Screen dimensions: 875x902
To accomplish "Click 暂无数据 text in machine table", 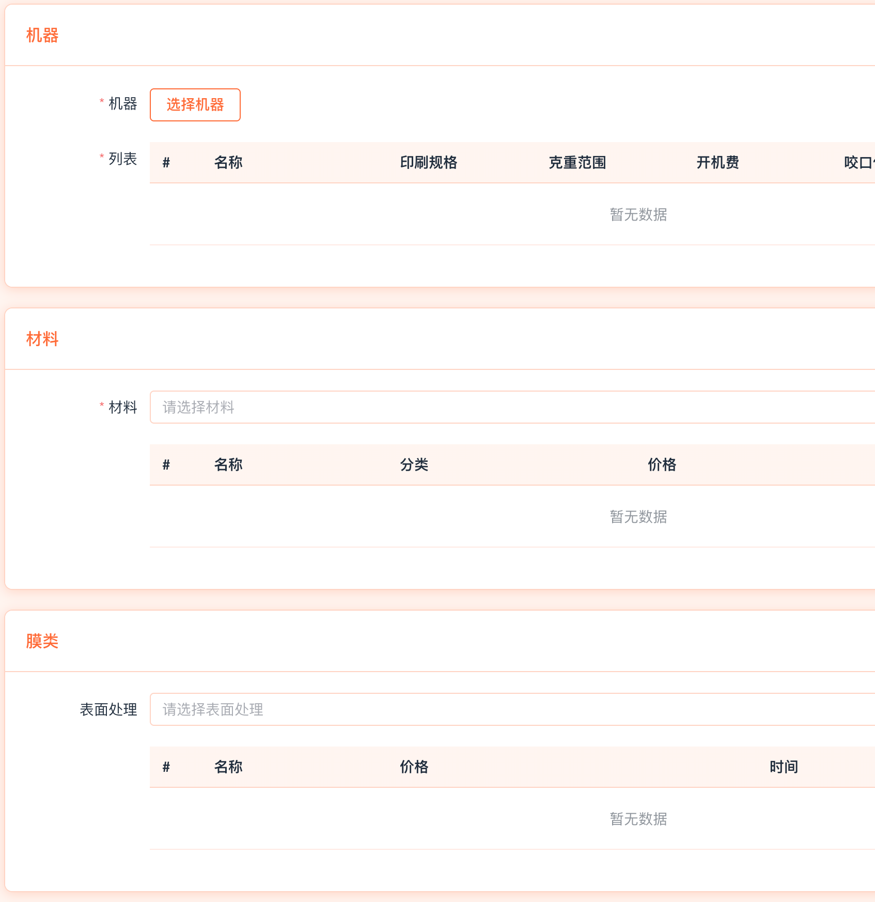I will click(638, 214).
